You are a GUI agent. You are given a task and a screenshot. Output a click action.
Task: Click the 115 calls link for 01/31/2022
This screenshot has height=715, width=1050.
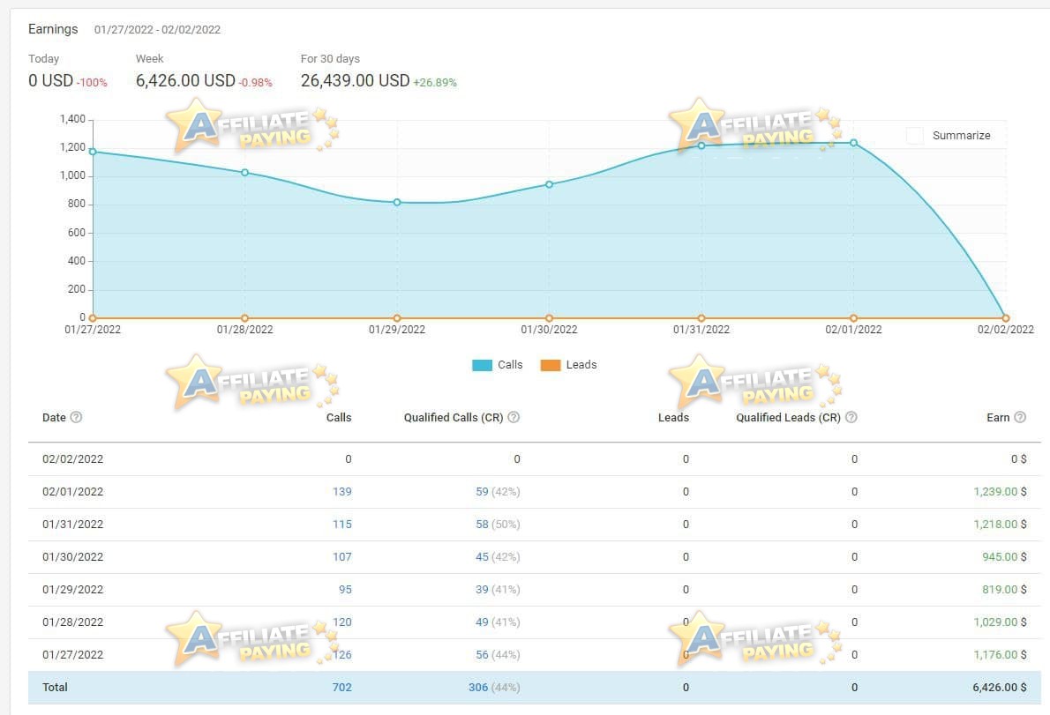click(x=342, y=525)
